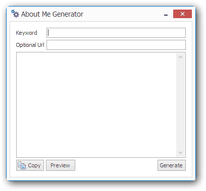Click the gears app icon in title bar

pos(15,14)
